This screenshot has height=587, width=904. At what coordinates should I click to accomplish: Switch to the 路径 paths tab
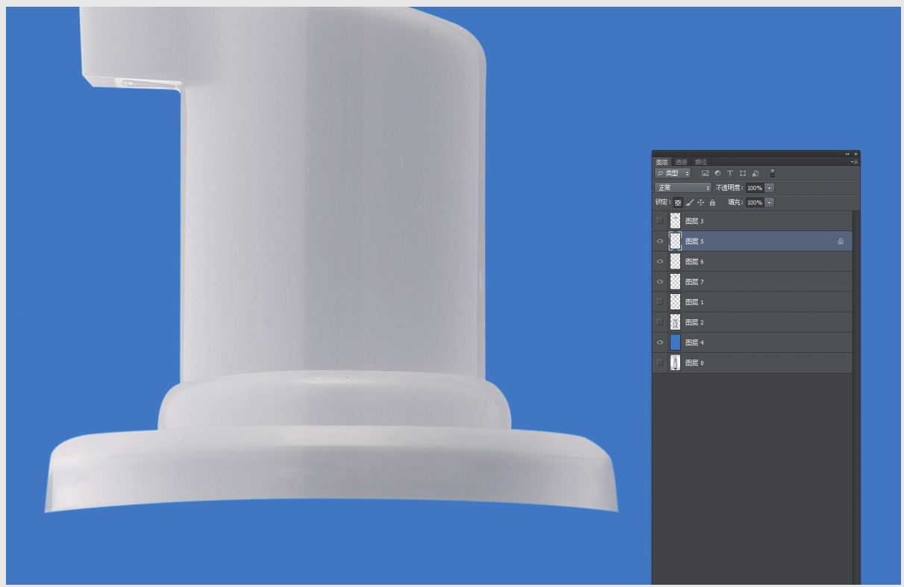point(700,162)
